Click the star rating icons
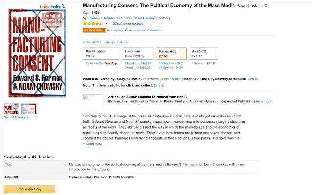Screen dimensions: 312x195 coord(93,24)
